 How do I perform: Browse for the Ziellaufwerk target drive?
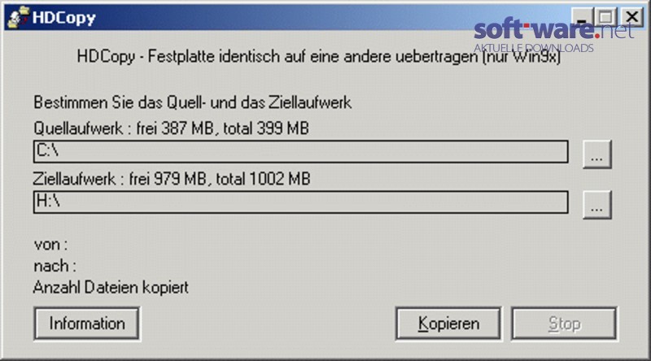(x=597, y=205)
